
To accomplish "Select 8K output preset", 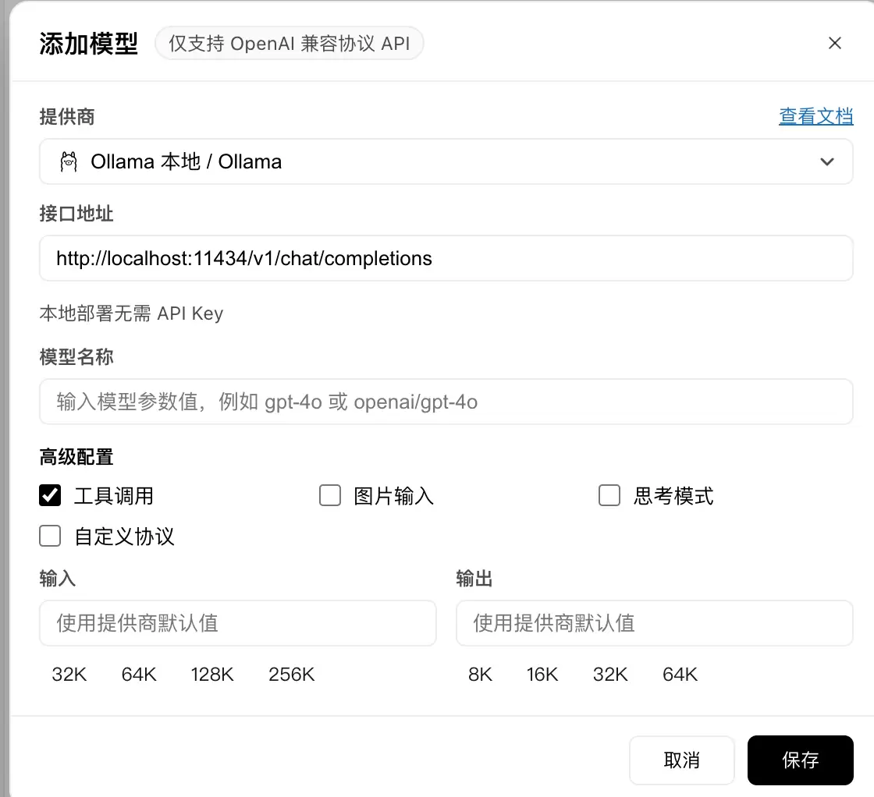I will 480,675.
